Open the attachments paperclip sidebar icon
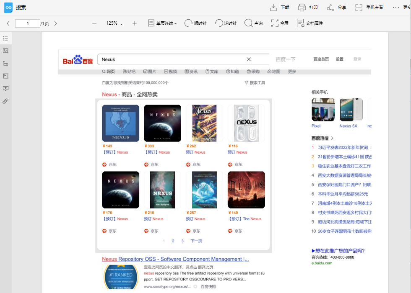Image resolution: width=411 pixels, height=293 pixels. (5, 101)
